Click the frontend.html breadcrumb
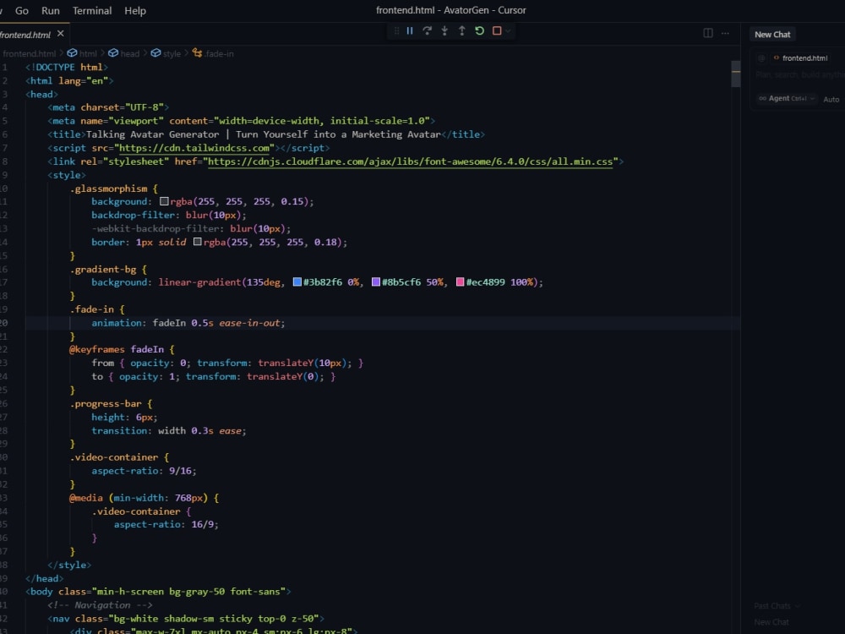845x634 pixels. coord(28,53)
